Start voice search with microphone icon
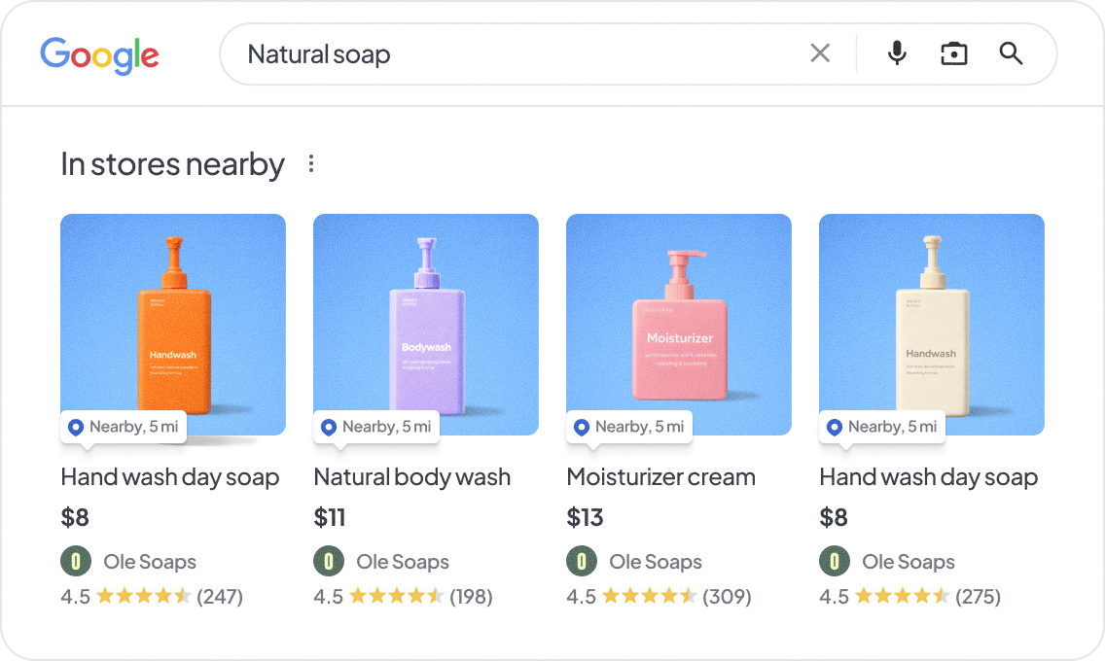1105x661 pixels. [897, 53]
